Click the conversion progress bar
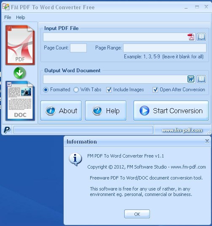 [83, 130]
